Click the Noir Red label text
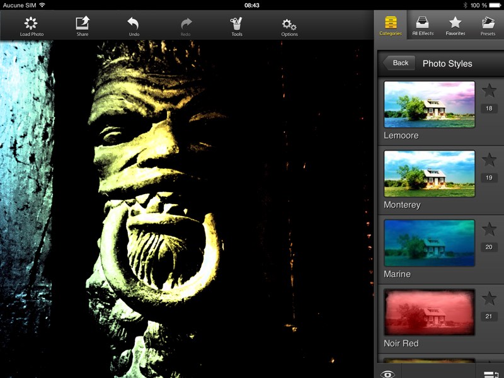Viewport: 504px width, 378px height. (401, 343)
